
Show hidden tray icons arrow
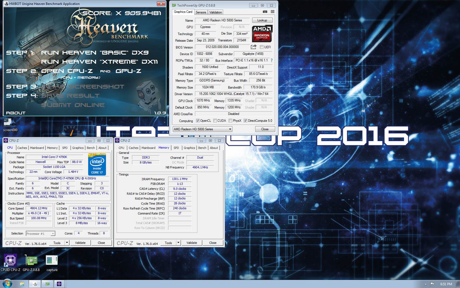click(426, 284)
